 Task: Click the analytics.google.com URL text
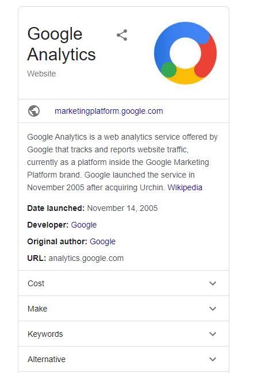pyautogui.click(x=86, y=258)
